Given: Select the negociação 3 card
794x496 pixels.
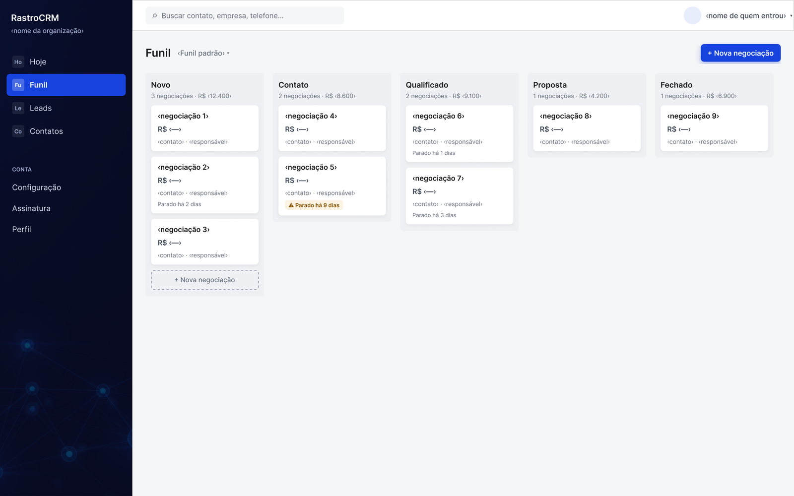Looking at the screenshot, I should pyautogui.click(x=205, y=242).
